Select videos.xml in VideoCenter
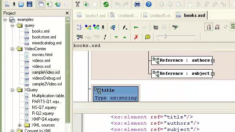 pos(41,60)
